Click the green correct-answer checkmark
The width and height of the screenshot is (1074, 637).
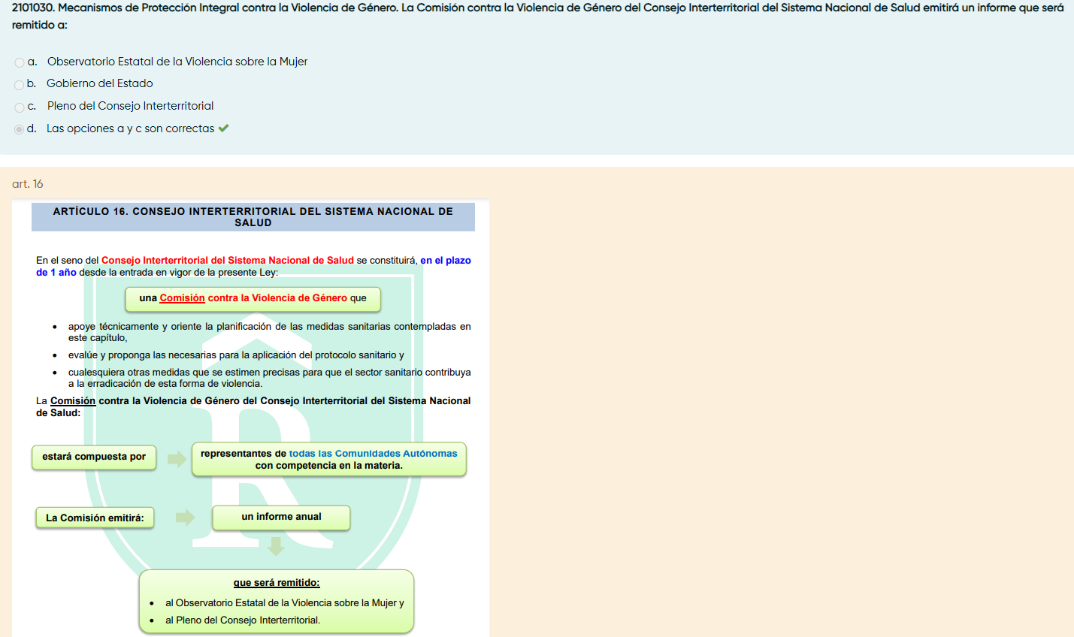(223, 128)
